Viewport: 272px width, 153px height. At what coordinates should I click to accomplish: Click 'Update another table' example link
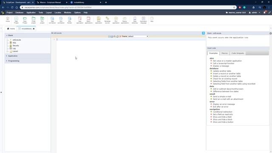point(222,71)
